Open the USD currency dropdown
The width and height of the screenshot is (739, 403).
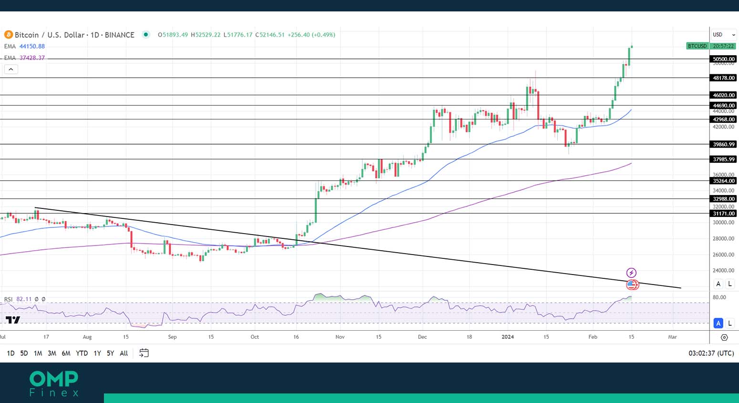724,35
